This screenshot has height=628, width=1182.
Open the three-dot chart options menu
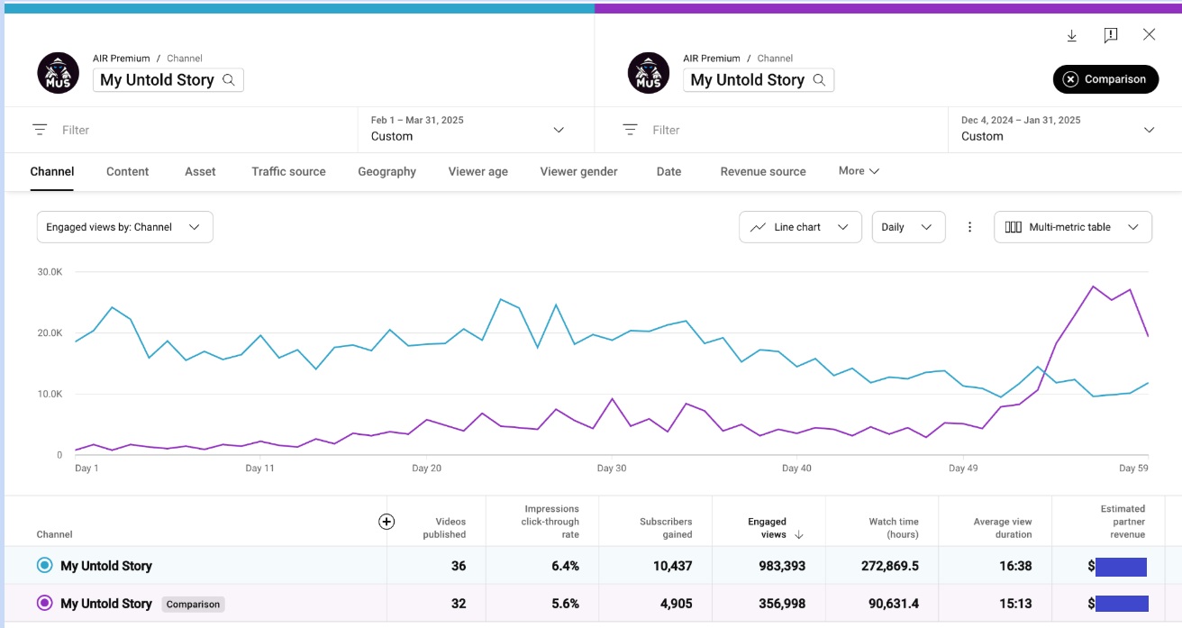click(x=969, y=227)
